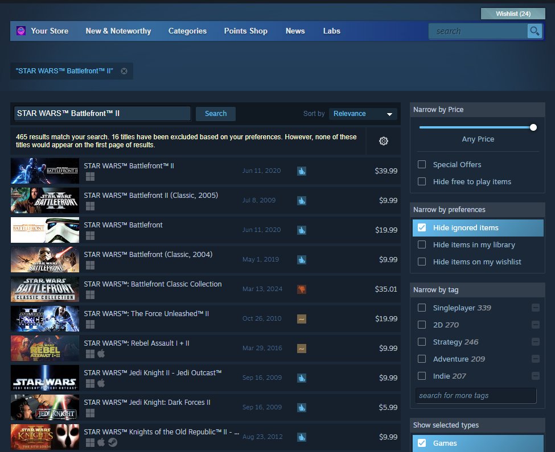The width and height of the screenshot is (555, 452).
Task: Click the search for more tags field
Action: (476, 396)
